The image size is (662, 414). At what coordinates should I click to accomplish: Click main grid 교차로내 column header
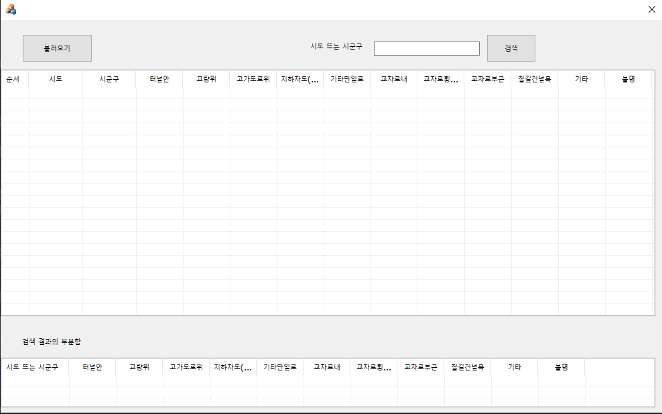393,79
